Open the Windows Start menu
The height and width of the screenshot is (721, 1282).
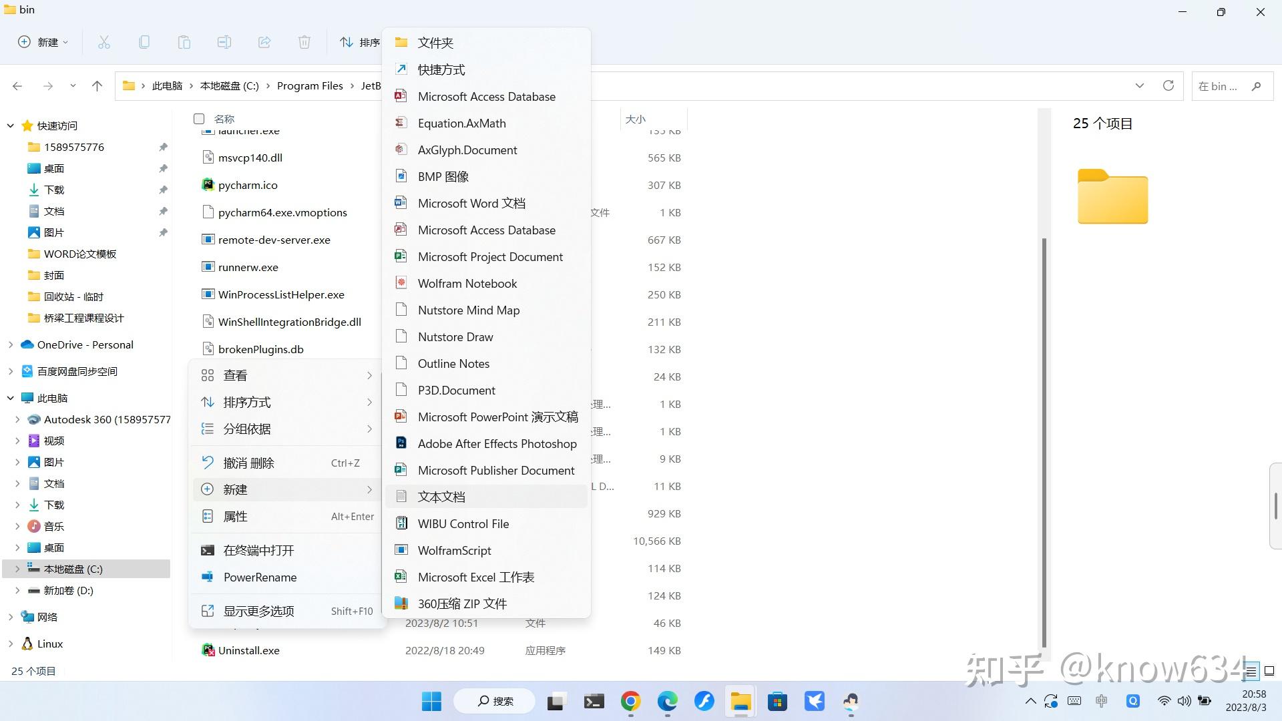tap(432, 701)
